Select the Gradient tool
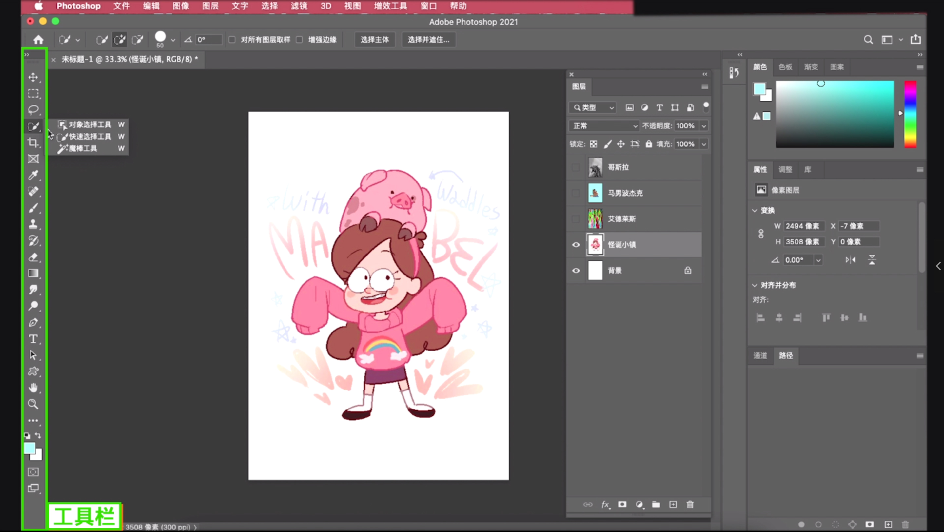 point(33,273)
